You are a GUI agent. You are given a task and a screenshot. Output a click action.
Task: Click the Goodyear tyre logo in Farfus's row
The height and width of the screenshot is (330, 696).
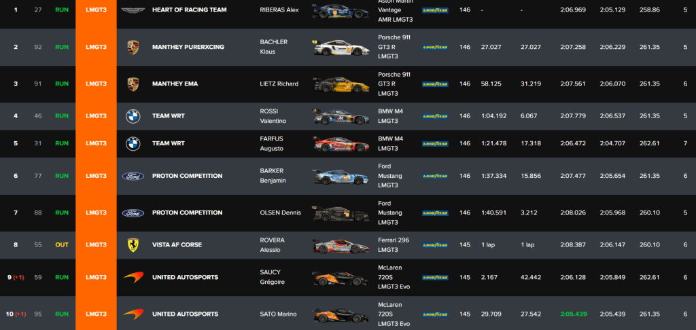tap(435, 144)
